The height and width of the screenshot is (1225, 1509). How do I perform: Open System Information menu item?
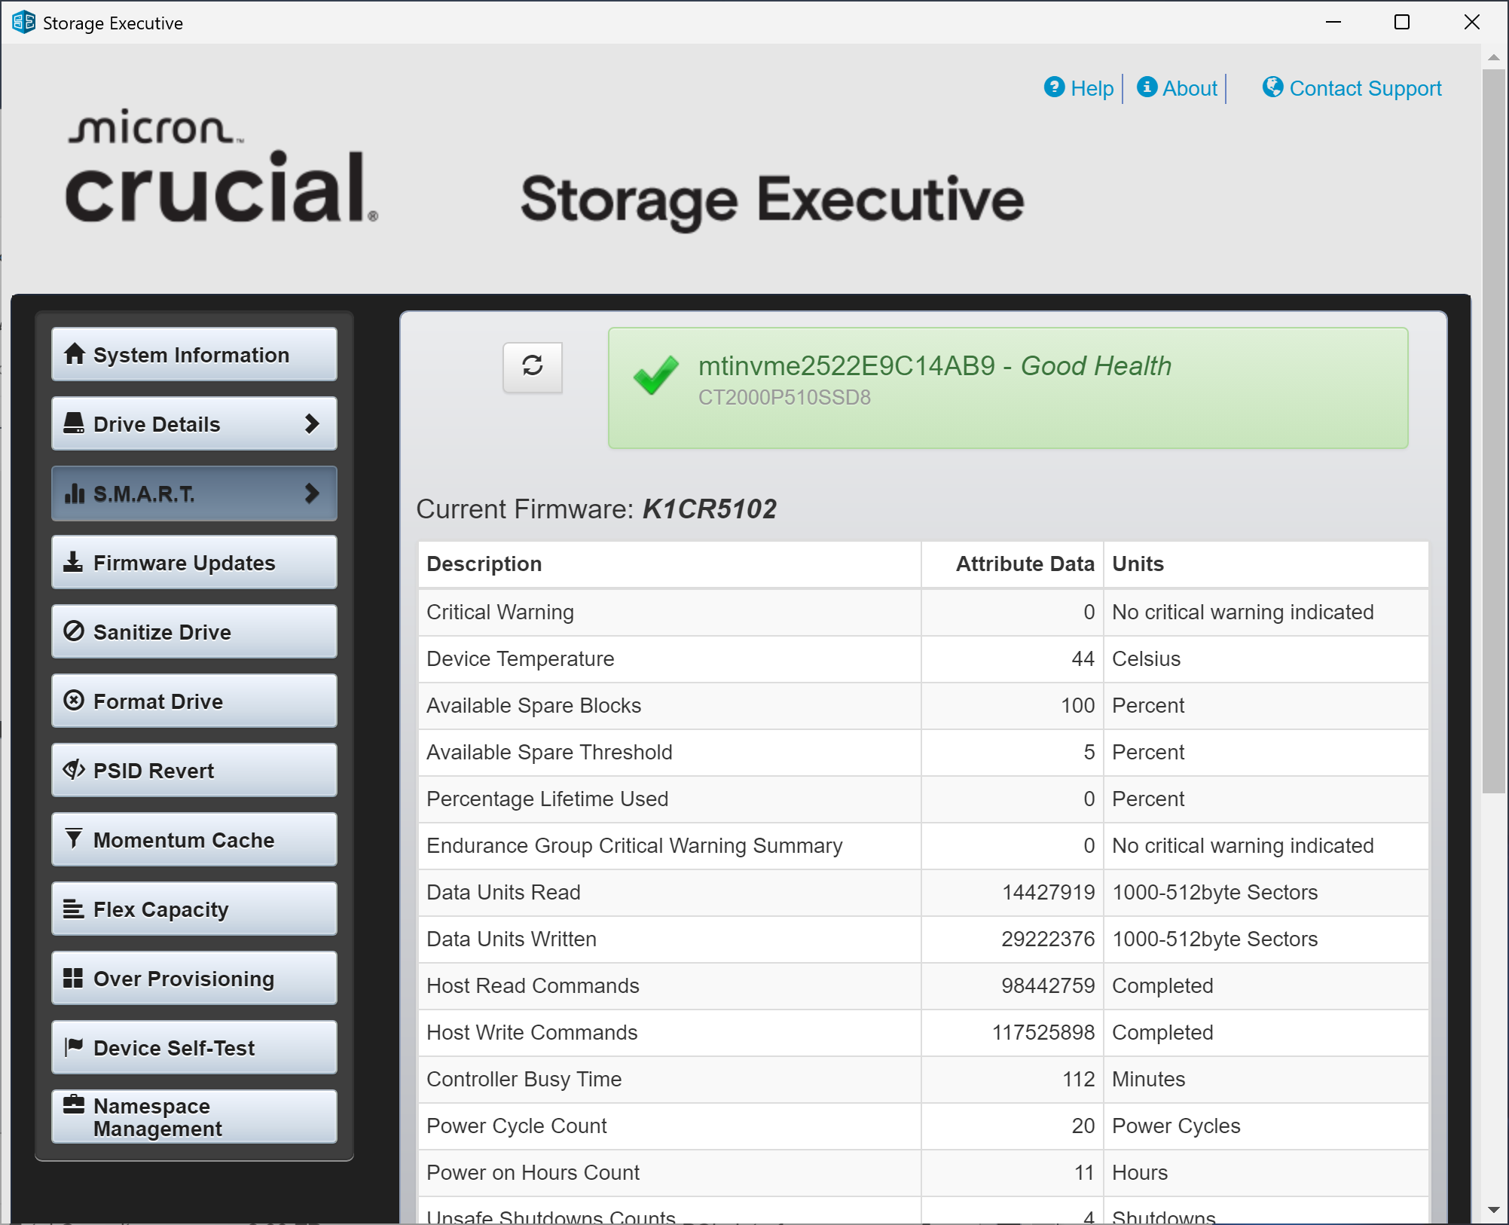click(x=194, y=355)
